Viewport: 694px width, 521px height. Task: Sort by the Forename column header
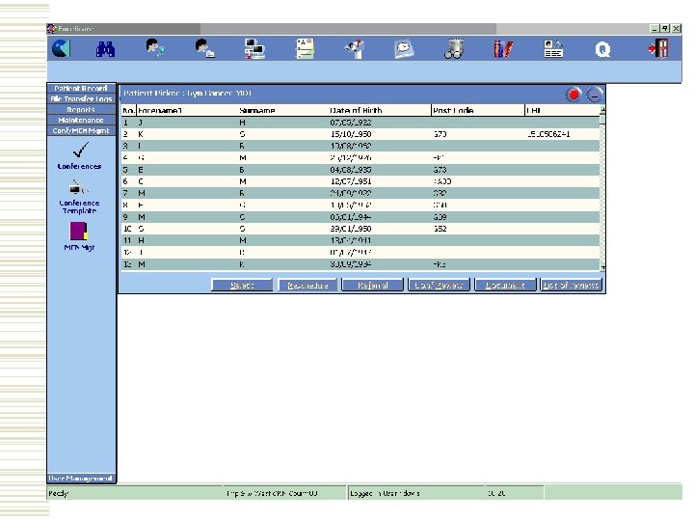[x=187, y=110]
